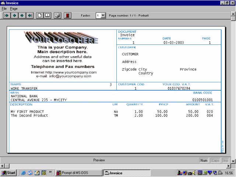Switch to Prompt di MS-DOS taskbar button
This screenshot has height=177, width=236.
(x=78, y=173)
